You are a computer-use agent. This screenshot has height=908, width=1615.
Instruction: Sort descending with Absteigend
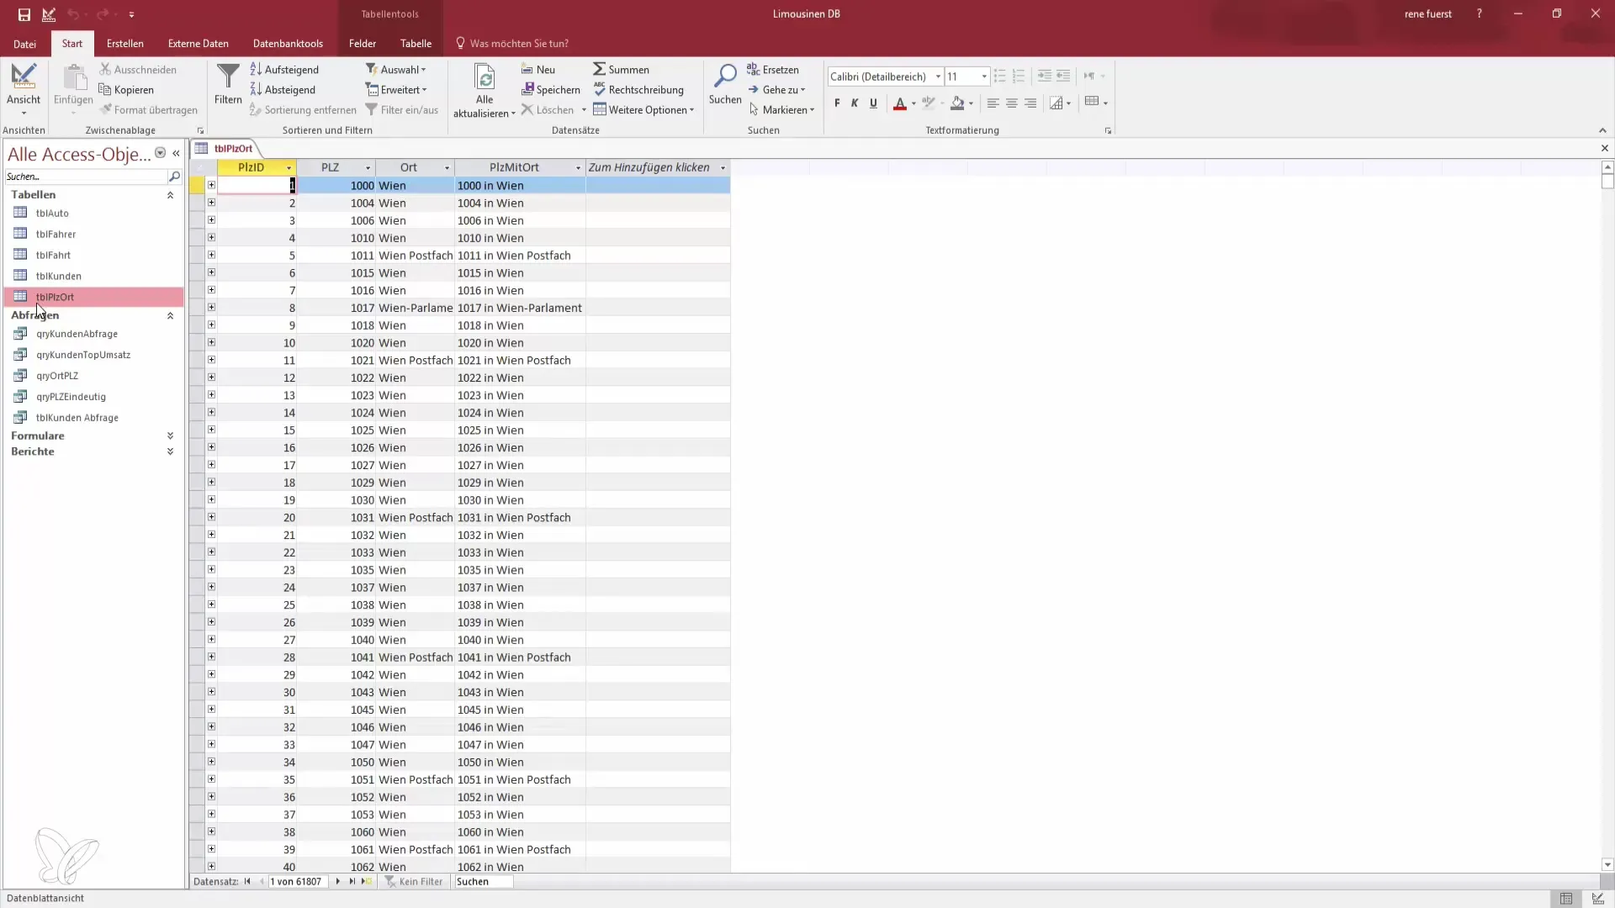283,90
